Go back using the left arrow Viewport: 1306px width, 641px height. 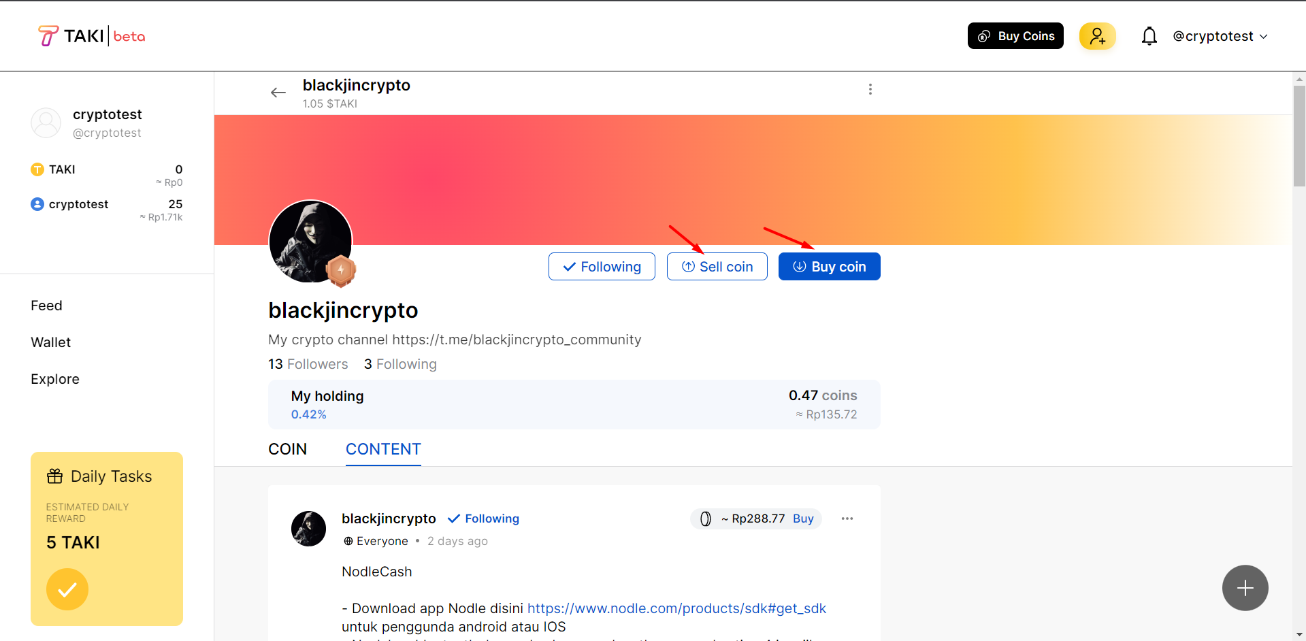click(278, 93)
